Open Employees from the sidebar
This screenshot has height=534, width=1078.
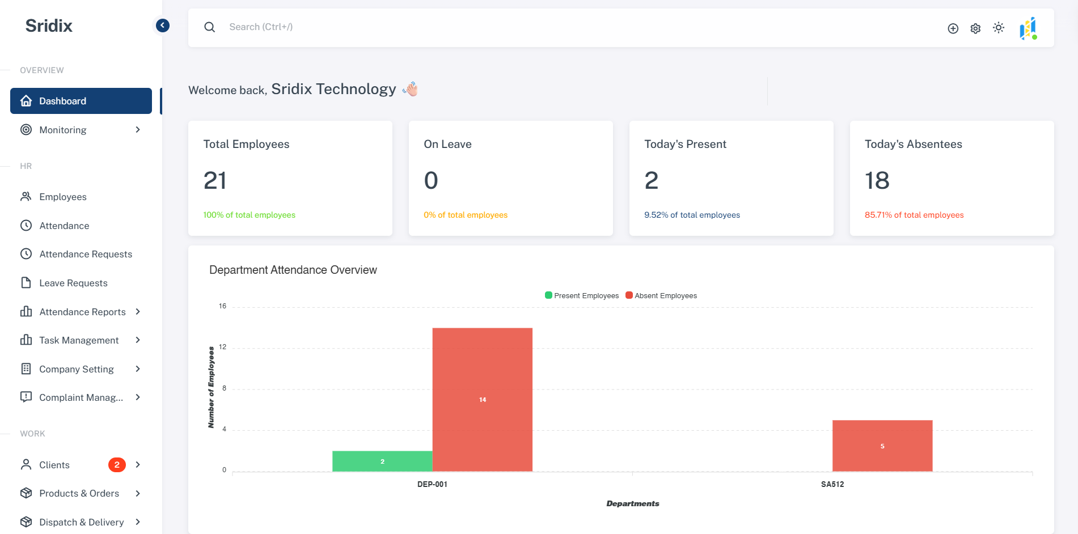(x=63, y=197)
